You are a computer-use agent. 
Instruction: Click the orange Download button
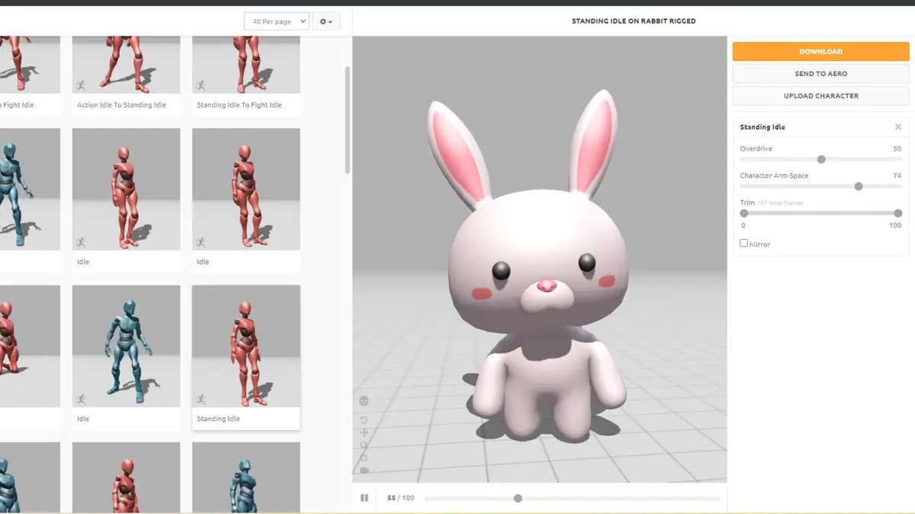coord(821,52)
